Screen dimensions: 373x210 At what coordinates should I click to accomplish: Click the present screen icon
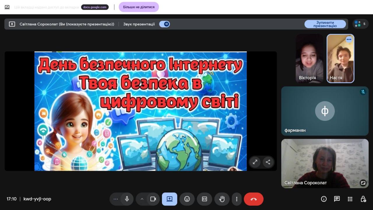(170, 199)
